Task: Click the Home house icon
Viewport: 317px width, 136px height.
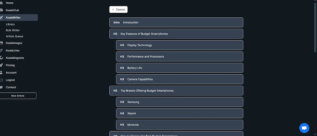Action: pos(1,3)
